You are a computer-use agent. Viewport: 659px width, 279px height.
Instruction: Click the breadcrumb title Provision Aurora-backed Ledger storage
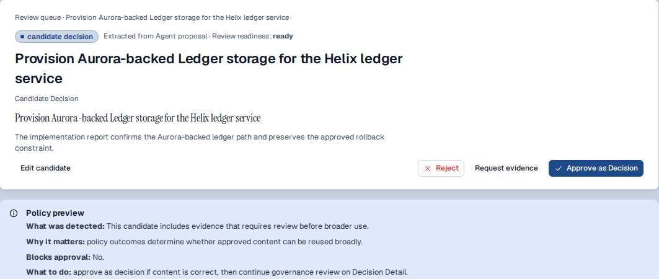177,17
